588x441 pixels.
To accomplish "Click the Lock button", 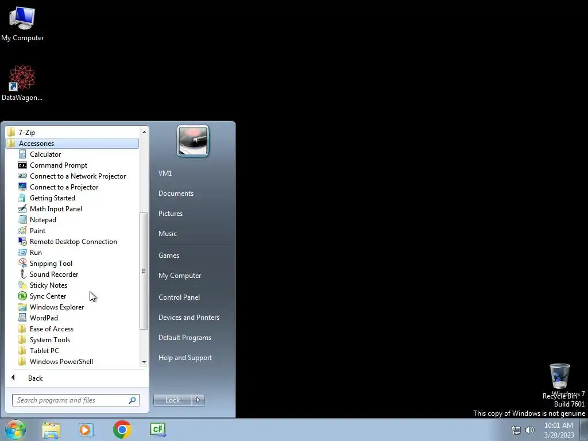I will point(173,400).
